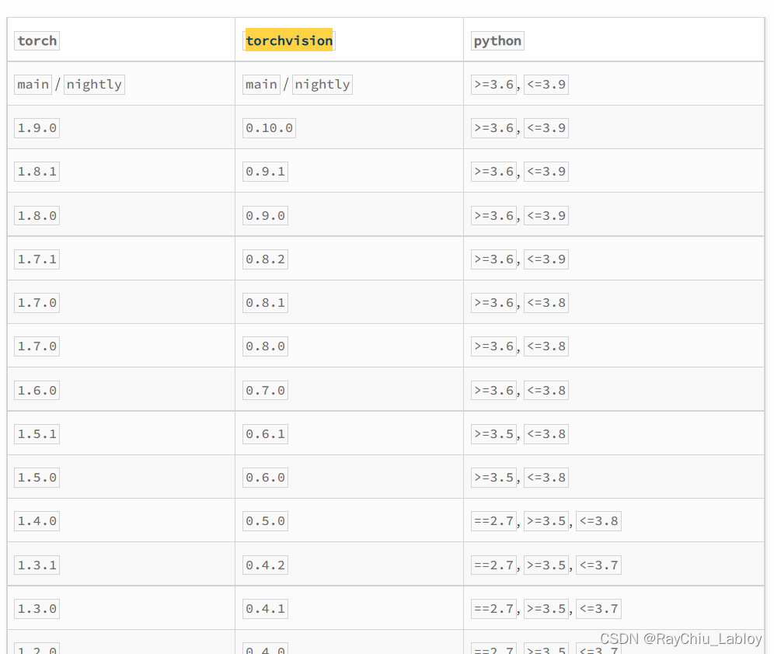774x654 pixels.
Task: Click torchvision version 0.6.1
Action: (x=265, y=434)
